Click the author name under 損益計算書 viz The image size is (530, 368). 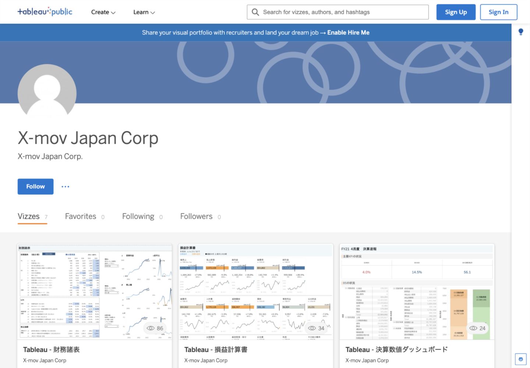pos(206,360)
